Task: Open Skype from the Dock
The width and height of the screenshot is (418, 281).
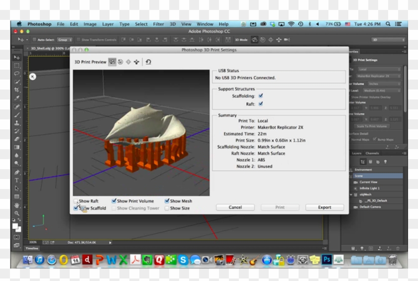Action: coord(183,260)
